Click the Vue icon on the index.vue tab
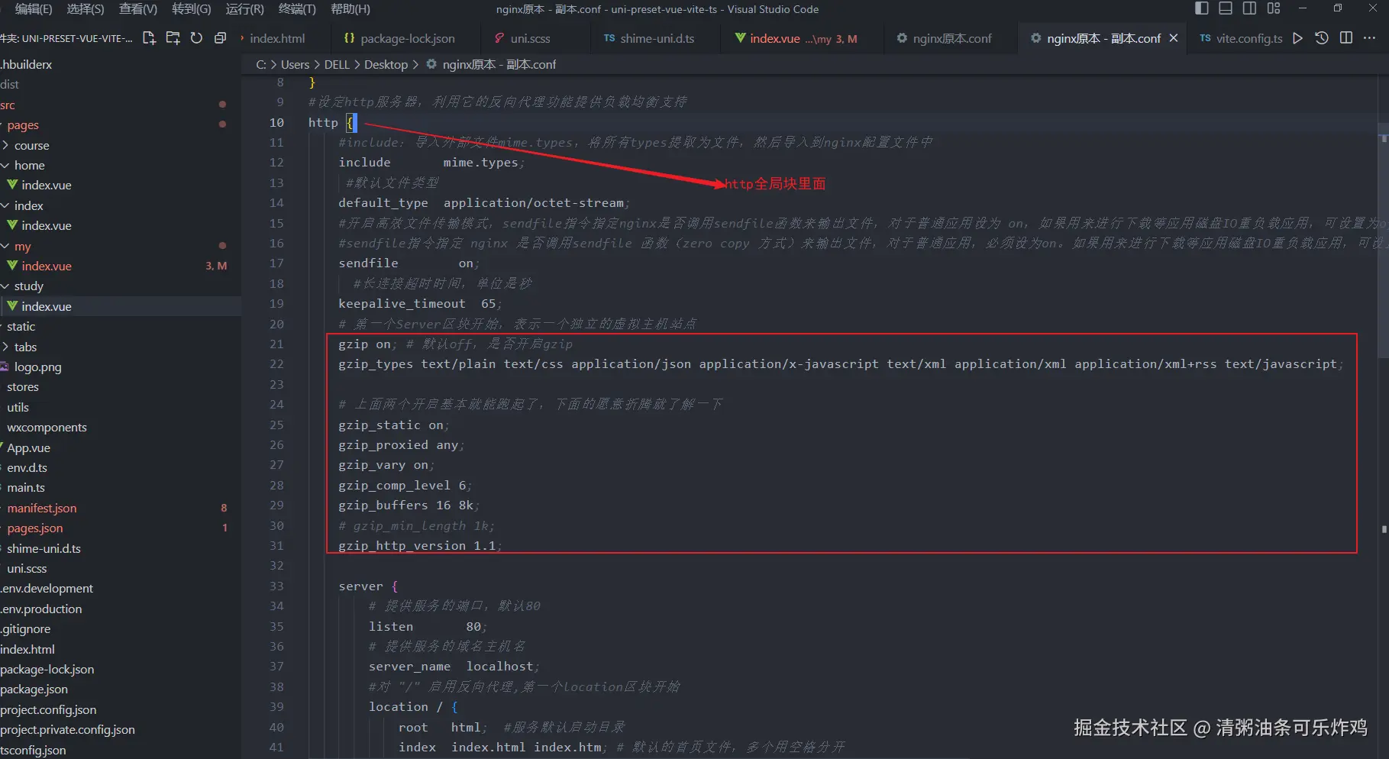1389x759 pixels. 740,38
